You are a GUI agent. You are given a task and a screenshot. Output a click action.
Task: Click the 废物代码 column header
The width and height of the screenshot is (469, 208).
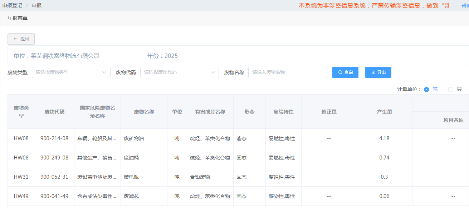pos(54,112)
